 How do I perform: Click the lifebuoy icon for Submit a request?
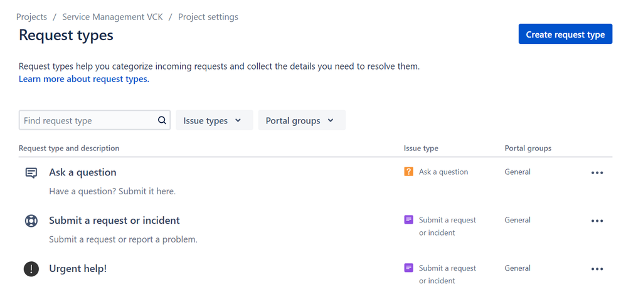click(x=31, y=221)
